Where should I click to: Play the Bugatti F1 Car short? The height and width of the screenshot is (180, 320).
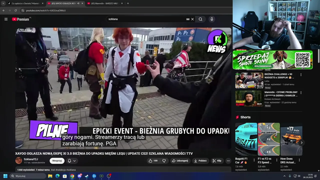pos(246,139)
